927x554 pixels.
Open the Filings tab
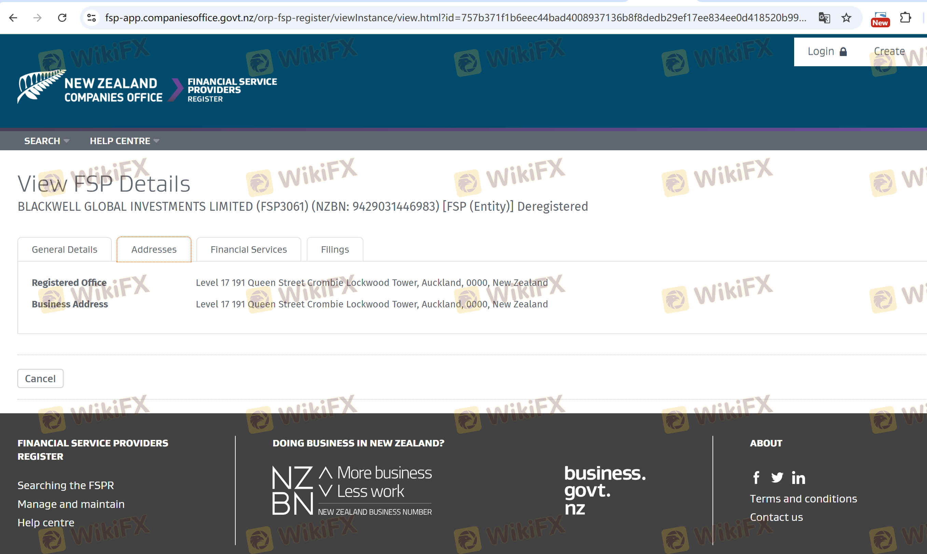[x=334, y=249]
